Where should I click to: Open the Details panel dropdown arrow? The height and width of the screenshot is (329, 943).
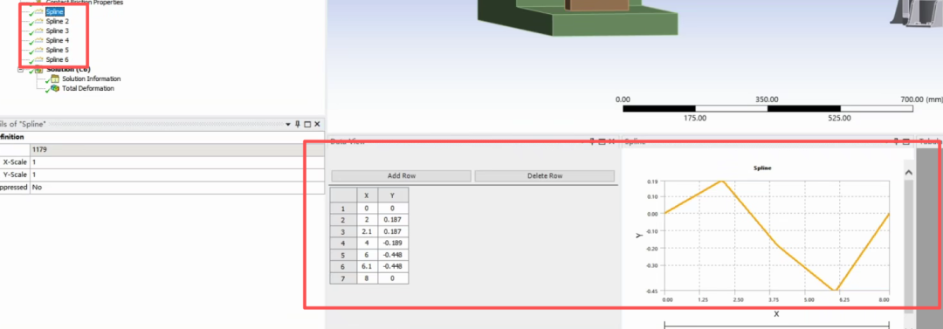coord(288,124)
